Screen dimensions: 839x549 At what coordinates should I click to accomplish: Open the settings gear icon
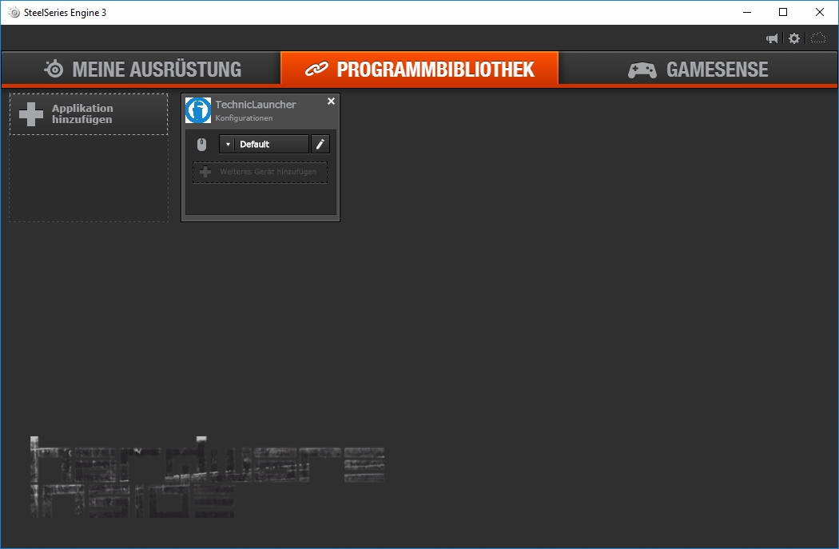click(x=793, y=38)
